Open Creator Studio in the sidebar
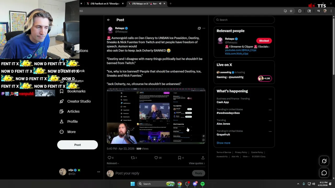 tap(75, 101)
